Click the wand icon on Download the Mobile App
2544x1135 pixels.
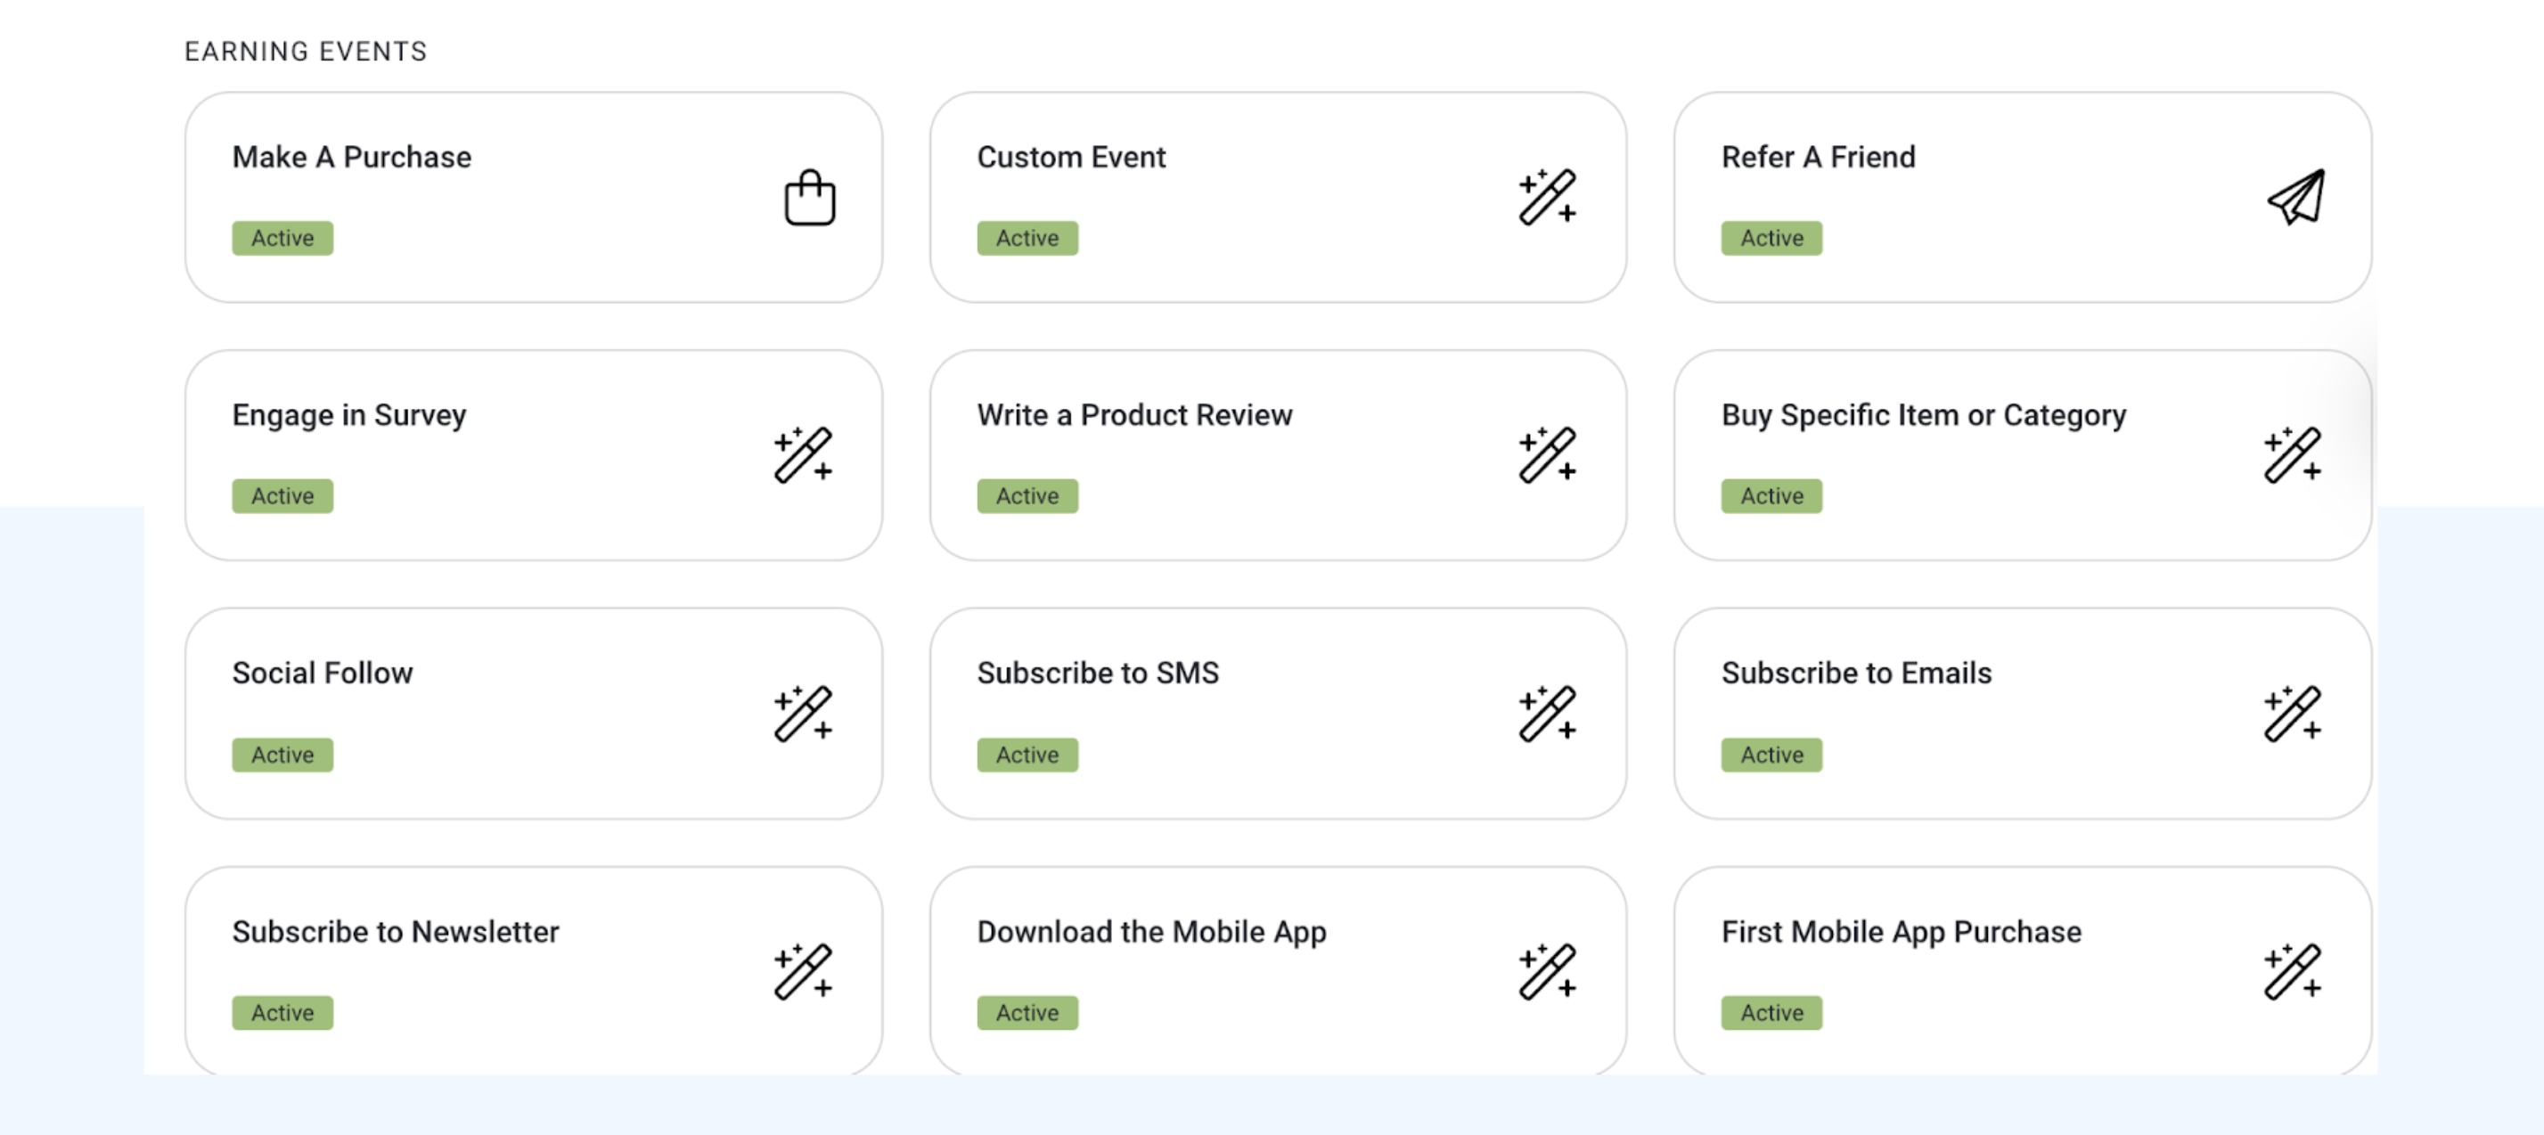pyautogui.click(x=1548, y=972)
